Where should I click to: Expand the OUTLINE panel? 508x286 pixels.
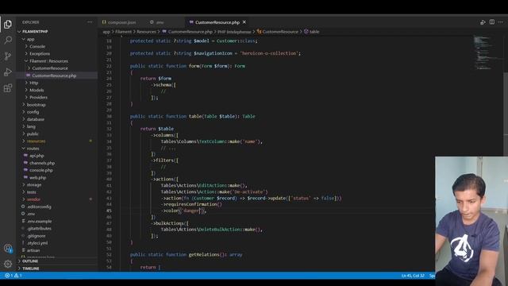click(30, 261)
